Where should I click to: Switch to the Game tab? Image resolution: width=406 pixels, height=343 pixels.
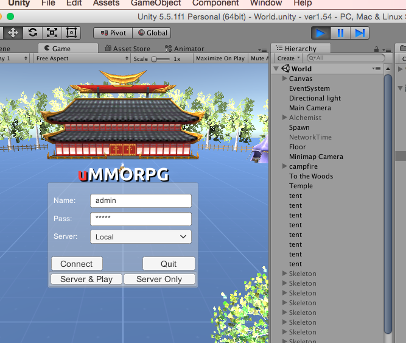[x=68, y=49]
